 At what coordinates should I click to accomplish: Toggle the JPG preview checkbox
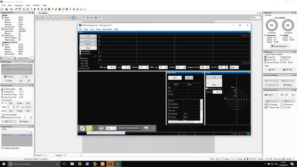click(x=282, y=104)
